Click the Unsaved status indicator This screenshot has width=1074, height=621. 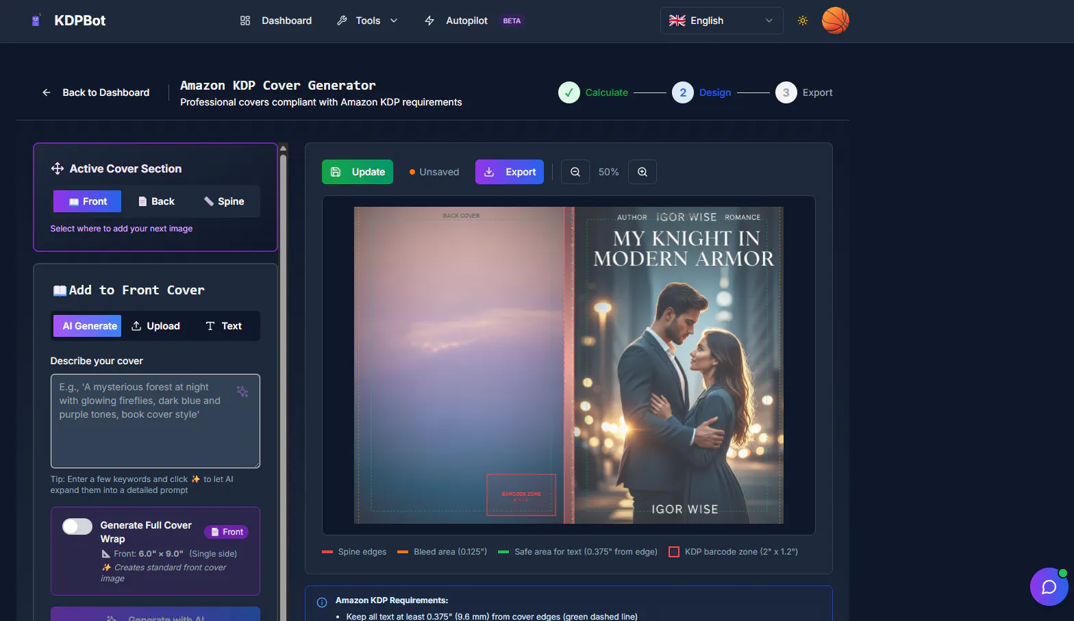[x=434, y=172]
